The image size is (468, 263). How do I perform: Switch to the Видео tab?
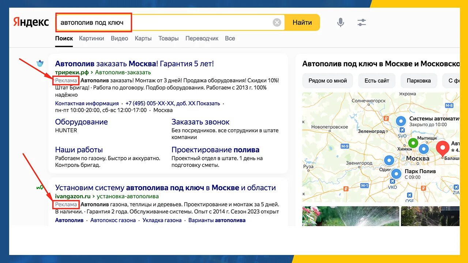pyautogui.click(x=120, y=38)
